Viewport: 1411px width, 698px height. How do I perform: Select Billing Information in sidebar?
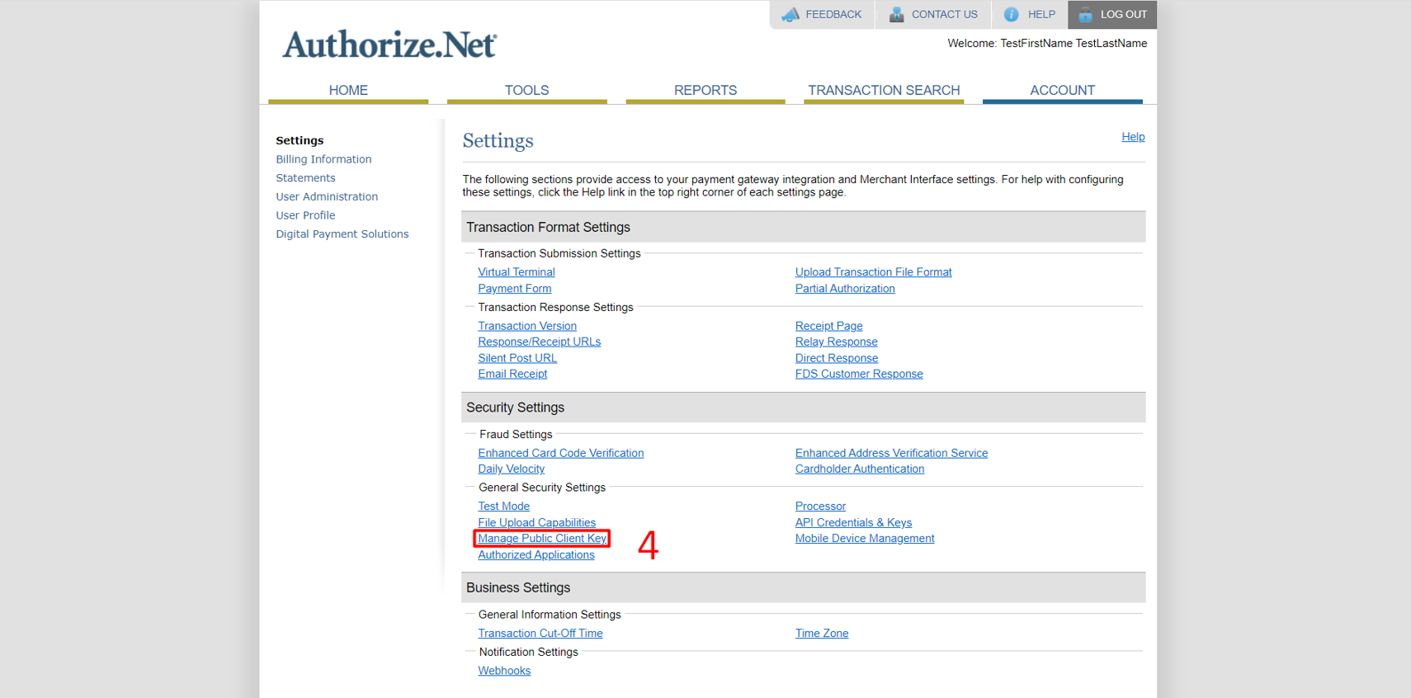pyautogui.click(x=323, y=159)
